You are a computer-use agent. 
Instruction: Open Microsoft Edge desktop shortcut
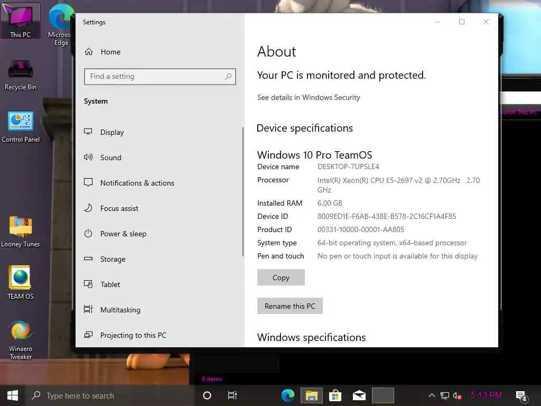(60, 25)
